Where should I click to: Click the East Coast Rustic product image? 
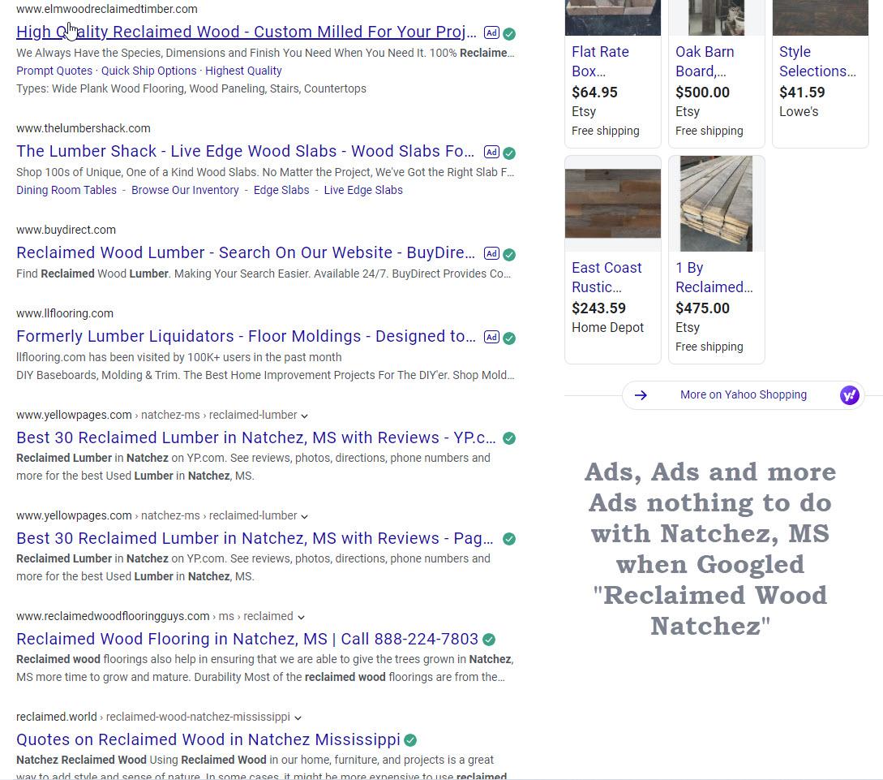(x=612, y=203)
